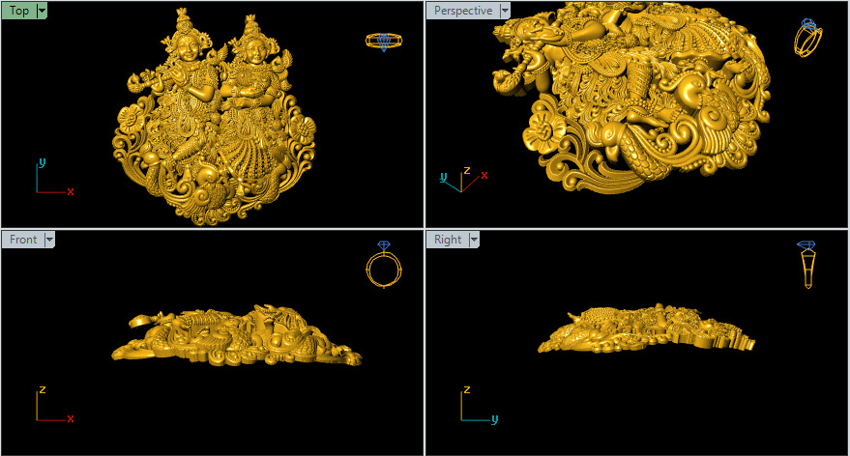Click the XYZ axis indicator in Perspective viewport
Viewport: 850px width, 456px height.
tap(463, 180)
